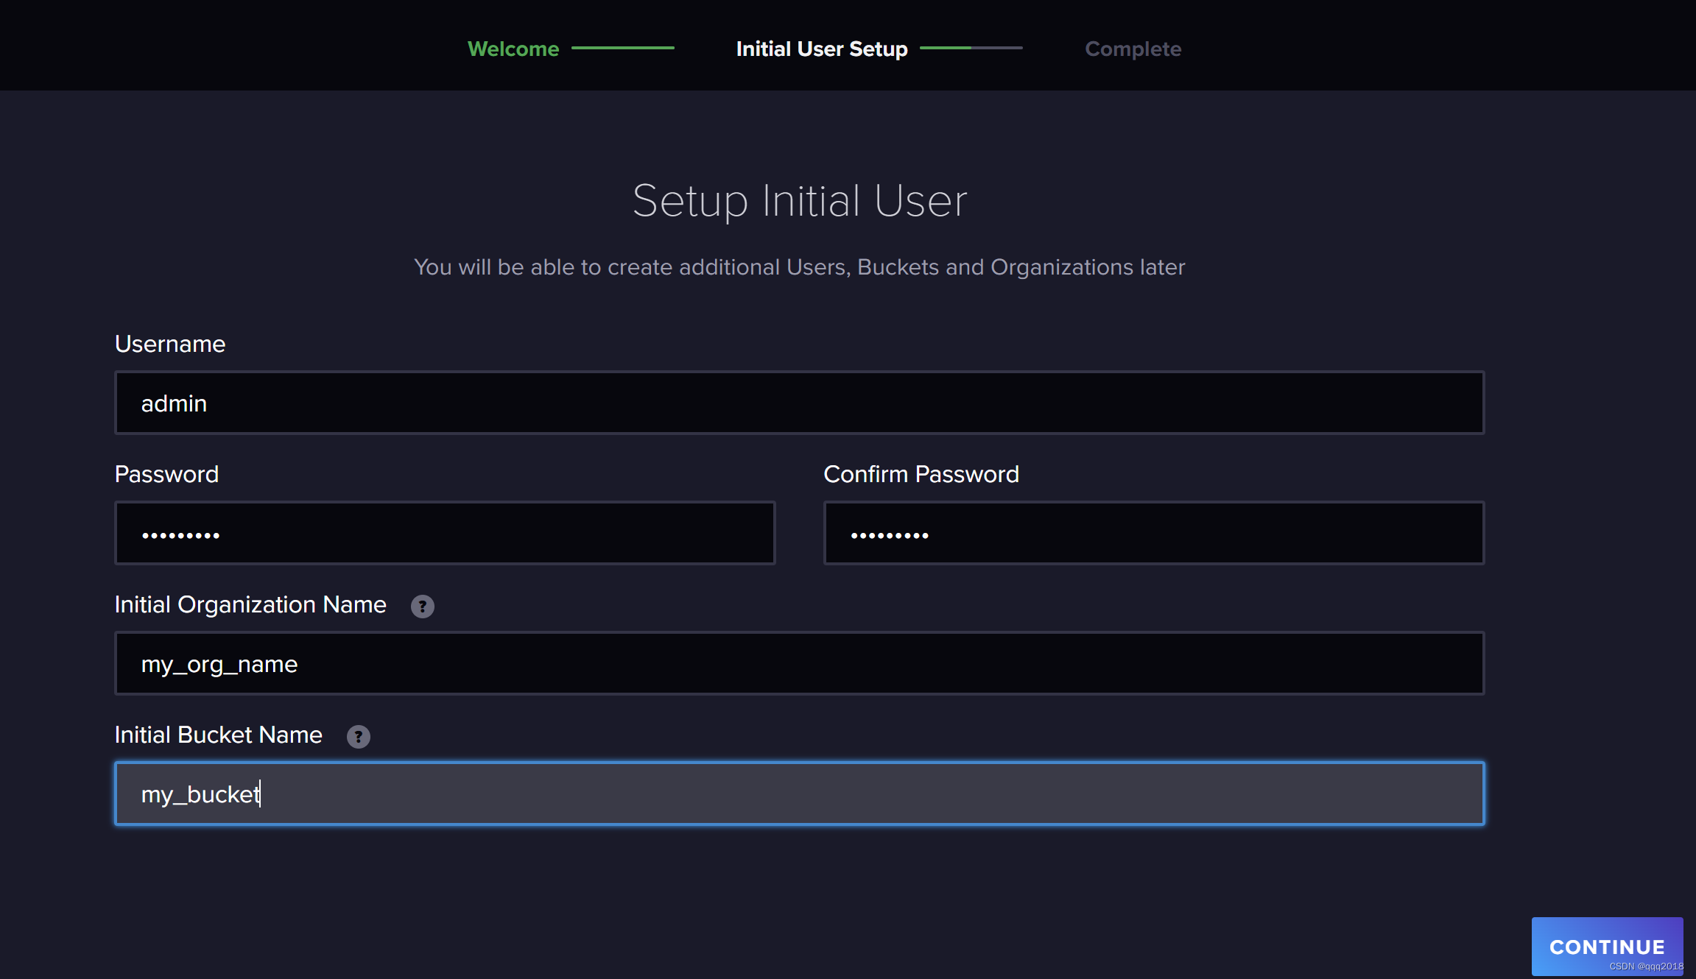Screen dimensions: 1696x979
Task: Click the Complete step label
Action: coord(1133,49)
